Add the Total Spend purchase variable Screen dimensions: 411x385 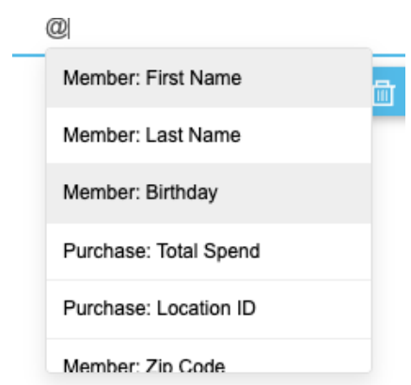pyautogui.click(x=209, y=252)
